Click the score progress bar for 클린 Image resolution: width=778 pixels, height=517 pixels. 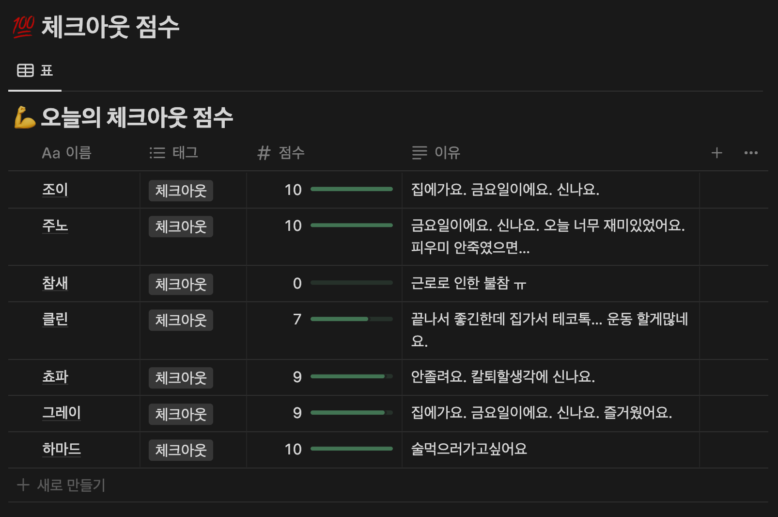coord(351,319)
